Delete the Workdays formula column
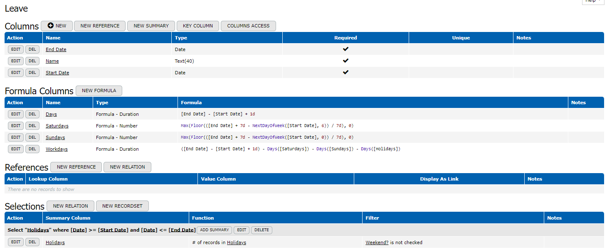This screenshot has width=607, height=252. coord(32,149)
